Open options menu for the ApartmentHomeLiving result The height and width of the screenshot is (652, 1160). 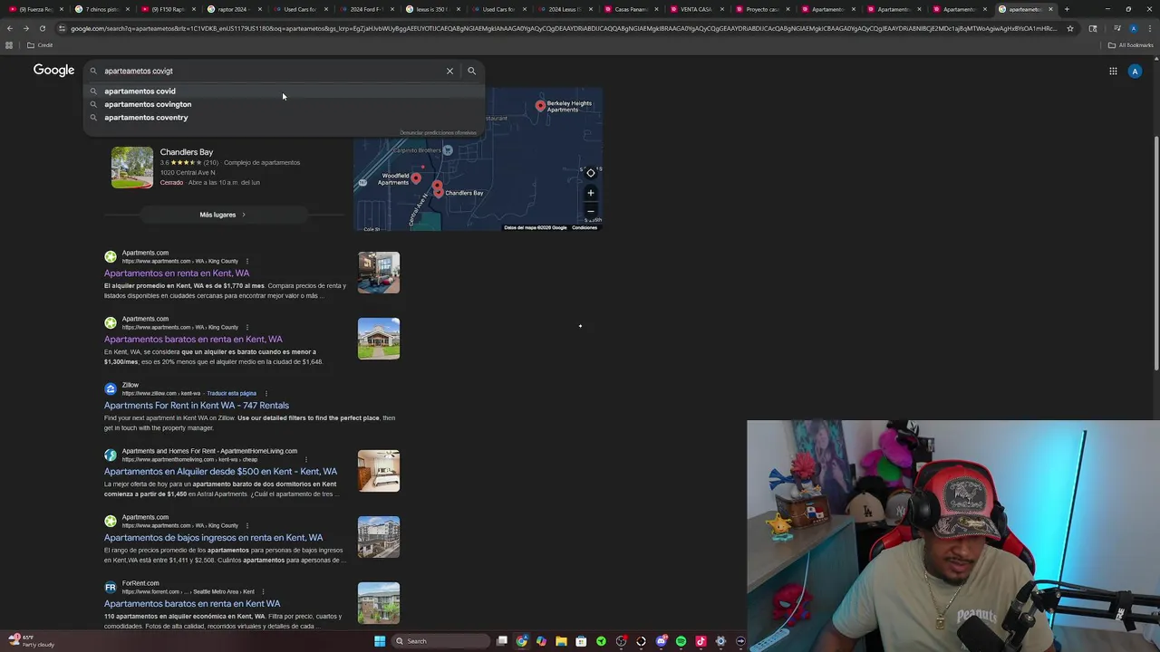tap(306, 459)
